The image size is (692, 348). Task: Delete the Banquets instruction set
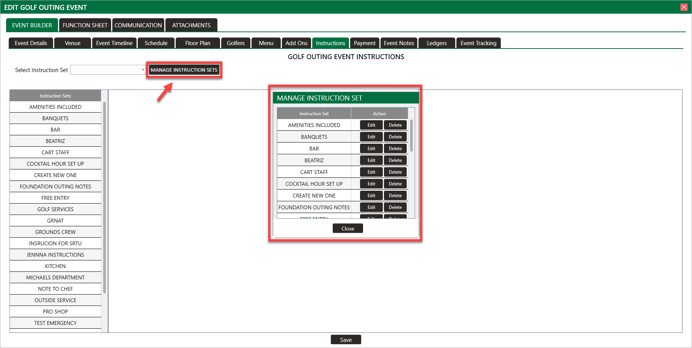(x=395, y=137)
